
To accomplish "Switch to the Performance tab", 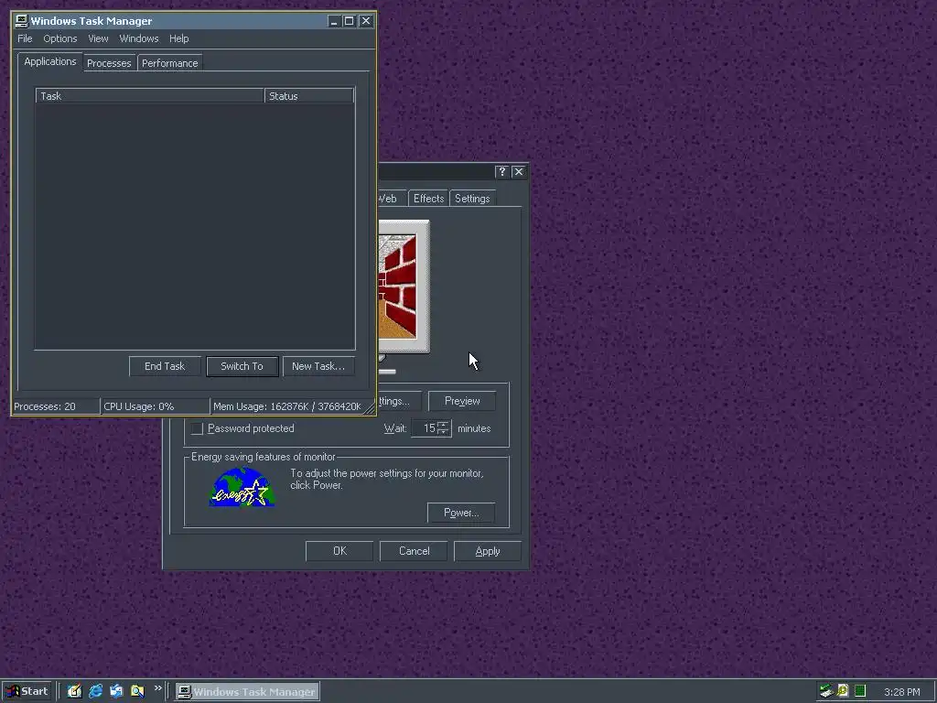I will point(169,63).
